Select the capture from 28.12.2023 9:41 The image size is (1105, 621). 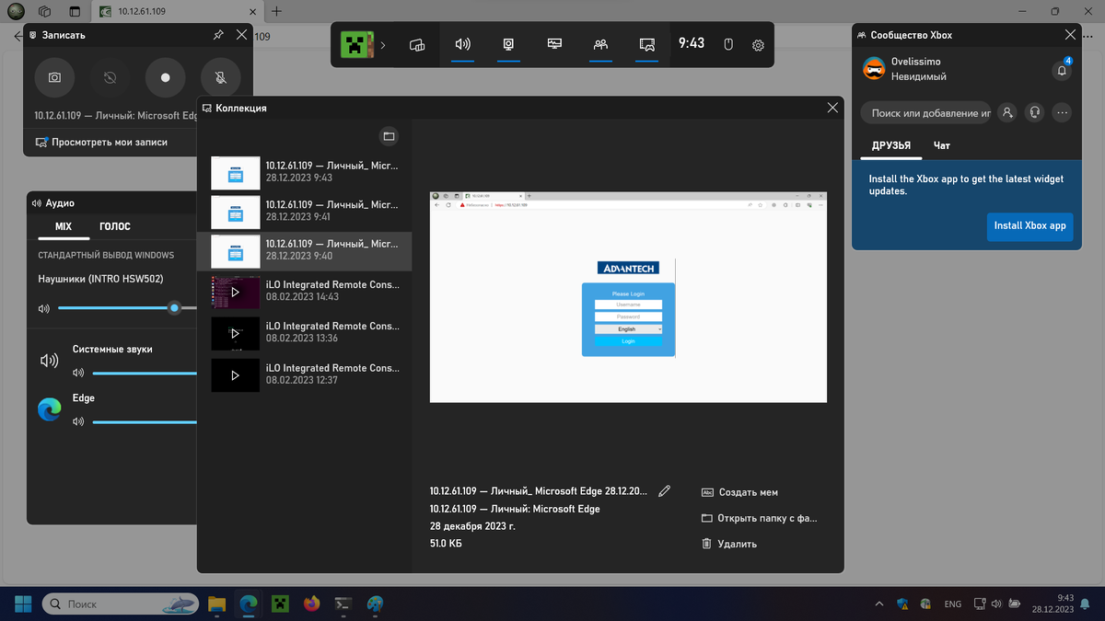tap(304, 211)
